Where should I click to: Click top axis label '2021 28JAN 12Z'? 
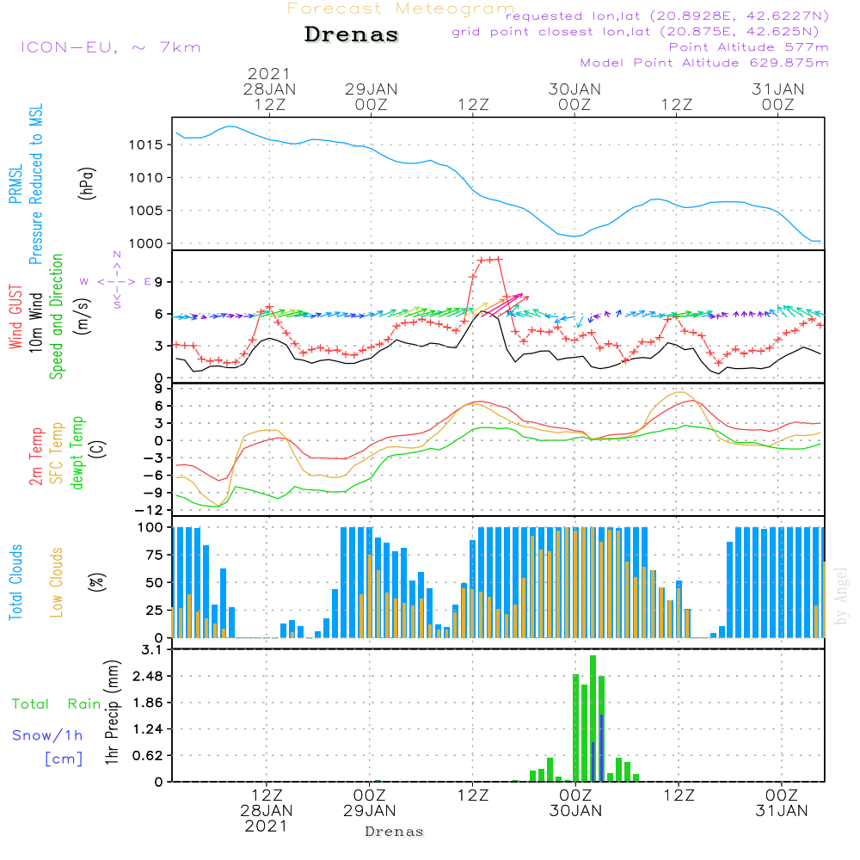tap(269, 89)
